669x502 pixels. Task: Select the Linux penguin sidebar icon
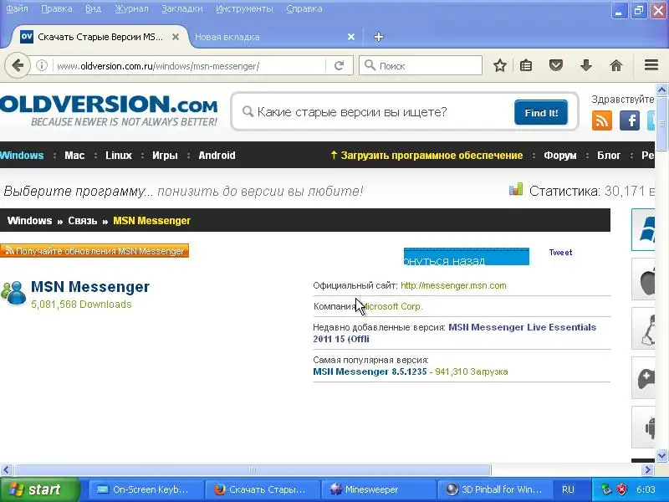[643, 329]
